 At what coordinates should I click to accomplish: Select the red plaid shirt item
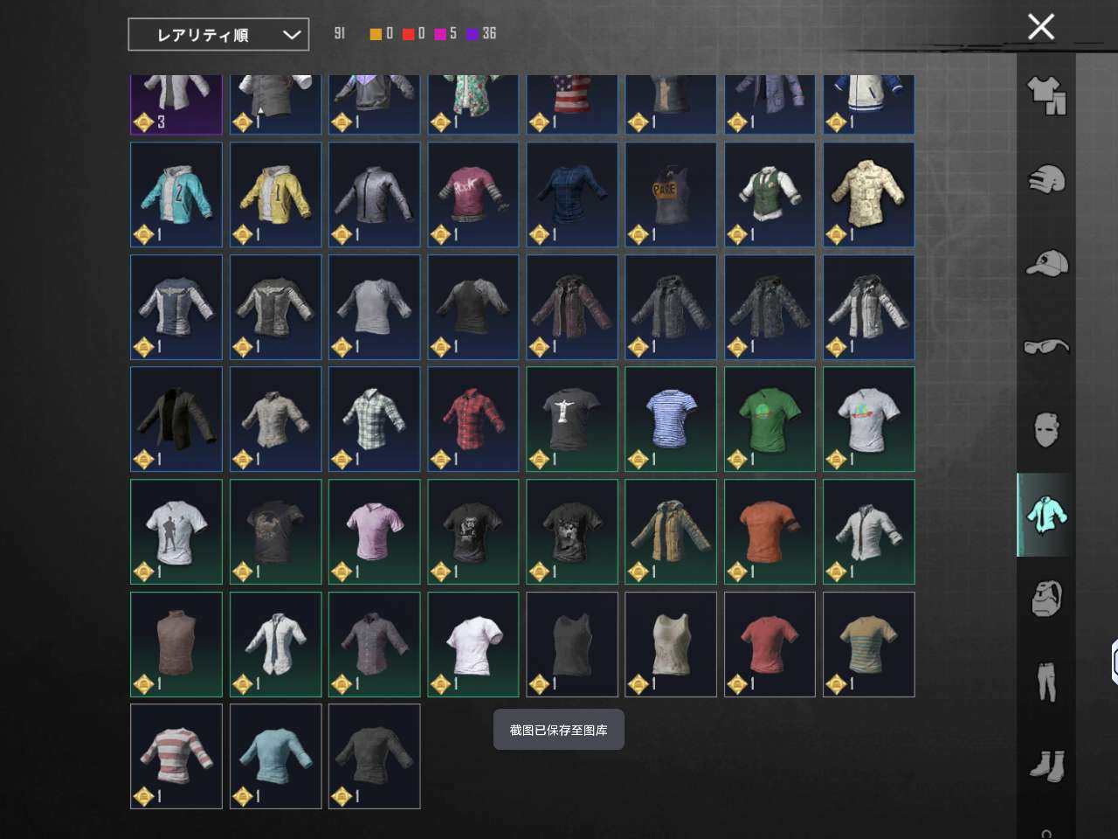(x=473, y=419)
